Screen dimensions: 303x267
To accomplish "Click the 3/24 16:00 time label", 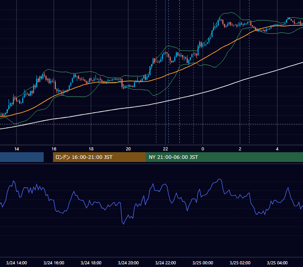I will (x=54, y=263).
